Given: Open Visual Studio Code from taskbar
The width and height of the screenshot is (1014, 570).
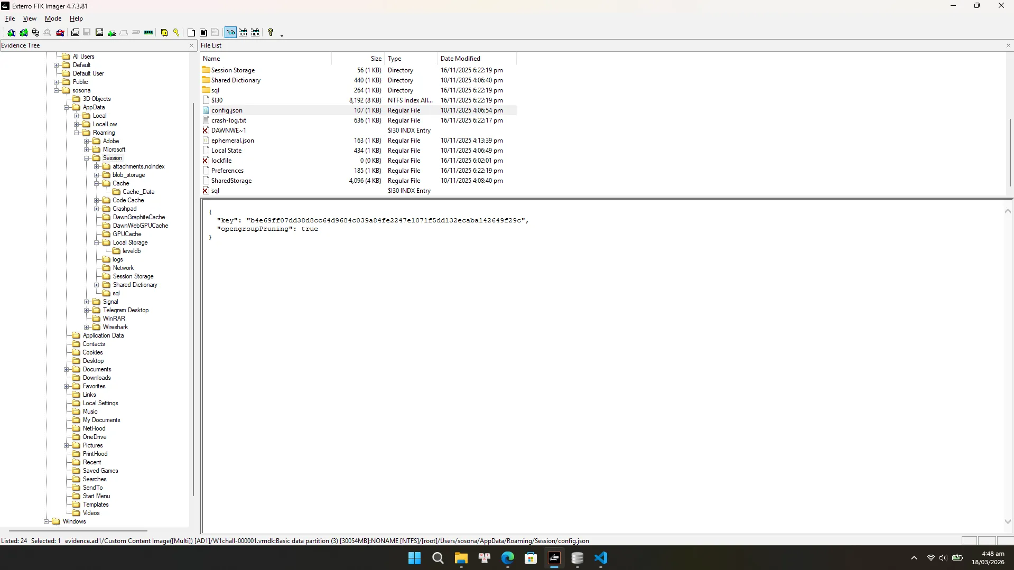Looking at the screenshot, I should pyautogui.click(x=601, y=558).
